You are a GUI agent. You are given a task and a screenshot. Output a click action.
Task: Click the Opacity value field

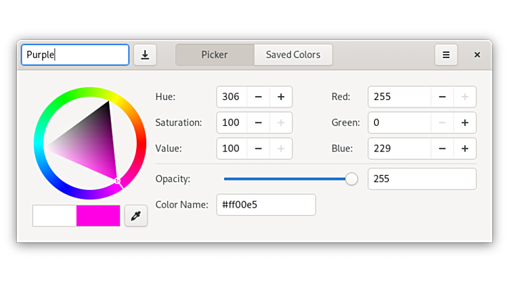click(x=422, y=178)
